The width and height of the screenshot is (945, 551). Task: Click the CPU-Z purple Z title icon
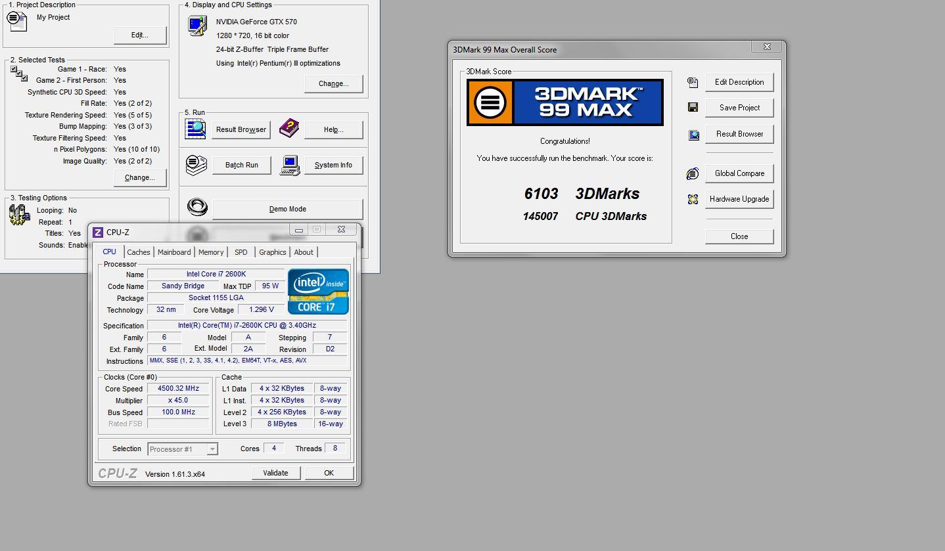tap(98, 232)
